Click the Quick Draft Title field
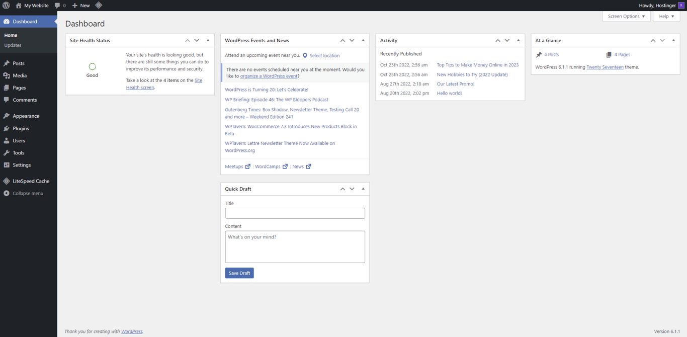Viewport: 687px width, 337px height. coord(295,213)
